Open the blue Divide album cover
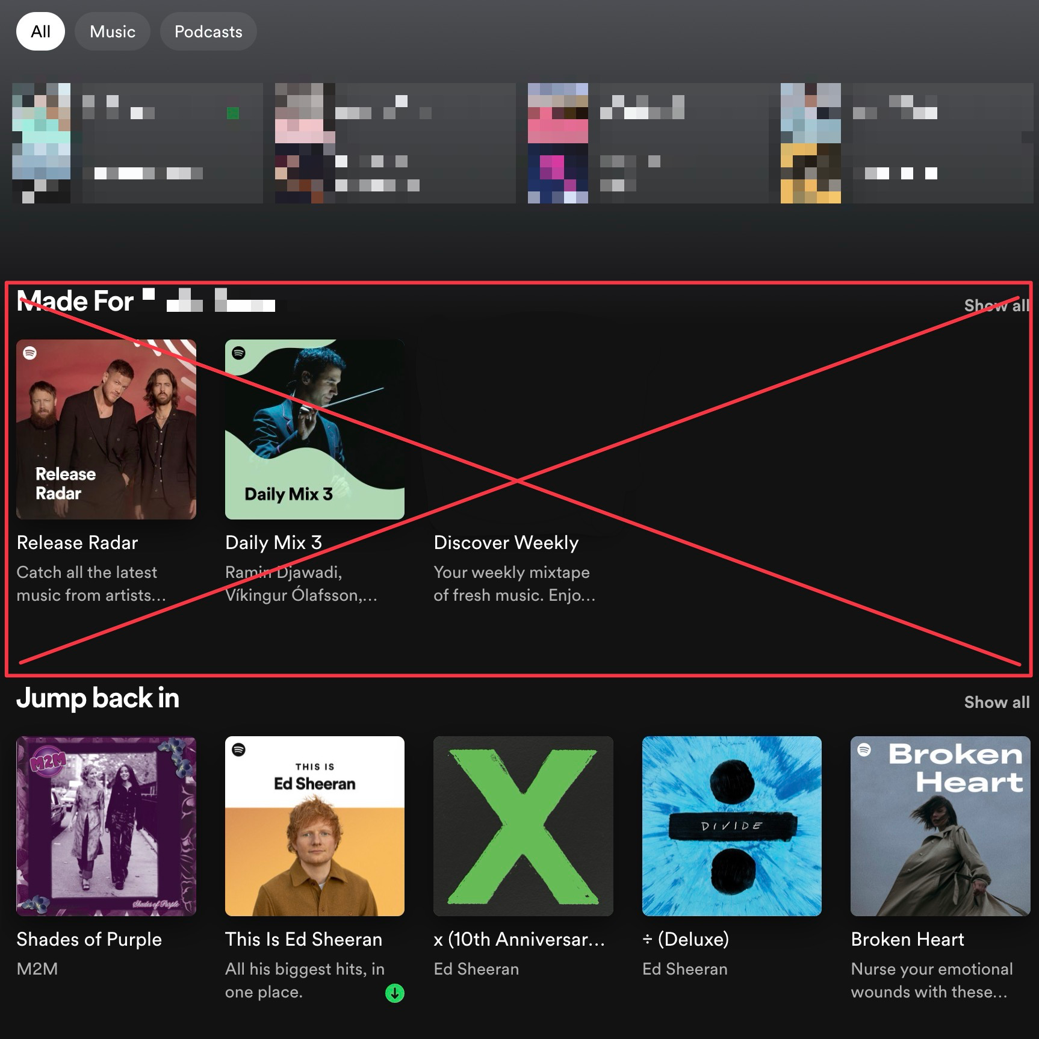Image resolution: width=1039 pixels, height=1039 pixels. click(x=732, y=826)
